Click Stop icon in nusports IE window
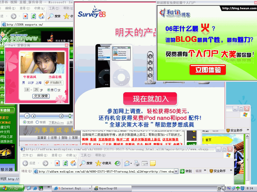Viewport: 257px width, 192px height. pos(25,16)
